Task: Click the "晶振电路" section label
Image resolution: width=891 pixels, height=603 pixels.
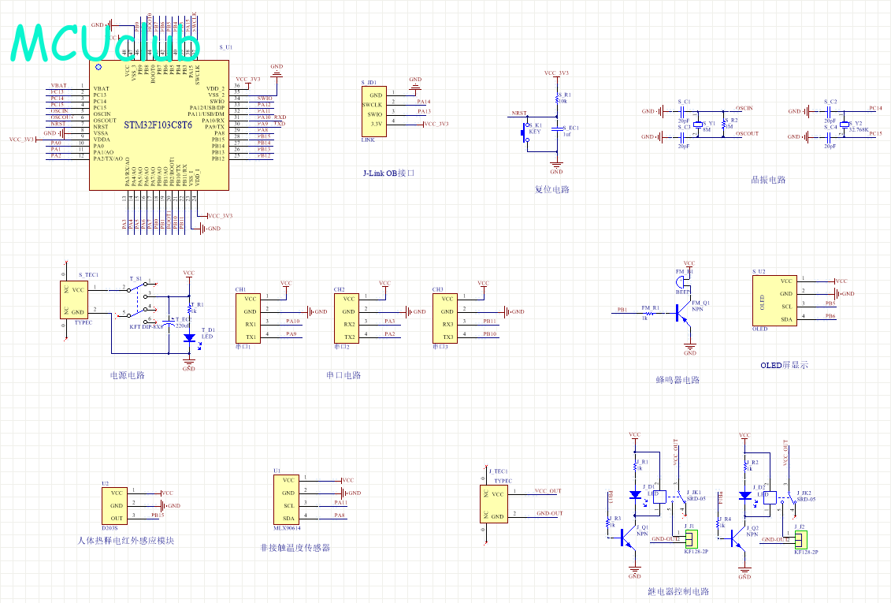Action: tap(768, 180)
